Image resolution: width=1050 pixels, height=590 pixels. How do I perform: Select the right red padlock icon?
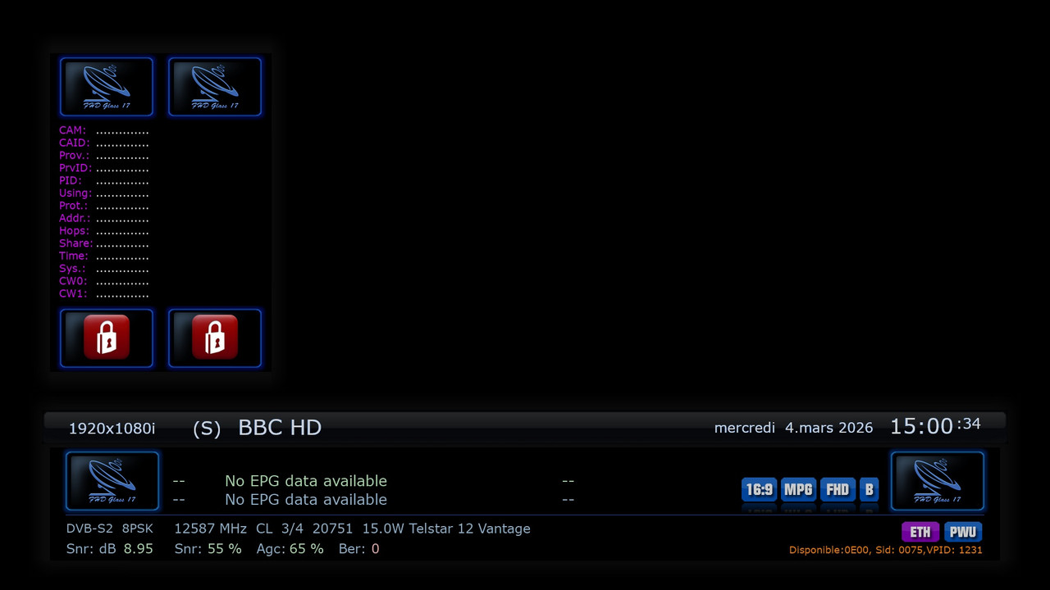(x=215, y=338)
